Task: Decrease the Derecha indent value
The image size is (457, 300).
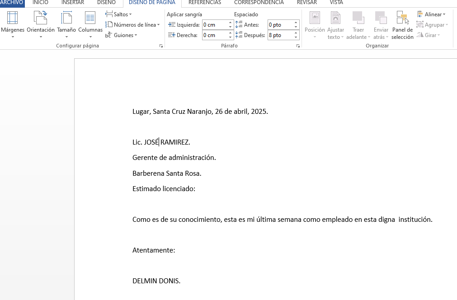Action: click(x=230, y=37)
